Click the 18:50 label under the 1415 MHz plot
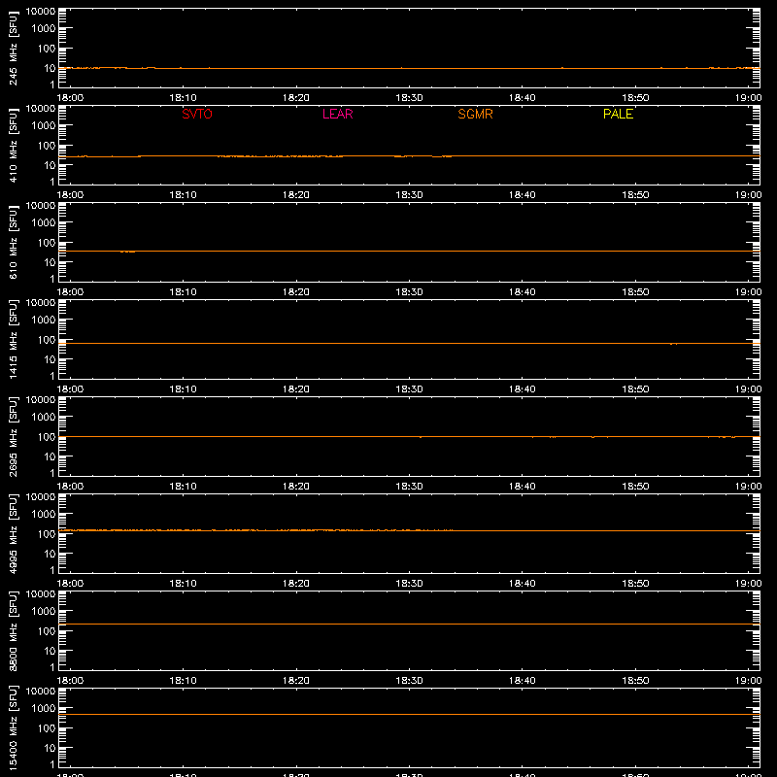This screenshot has width=777, height=777. [x=635, y=389]
